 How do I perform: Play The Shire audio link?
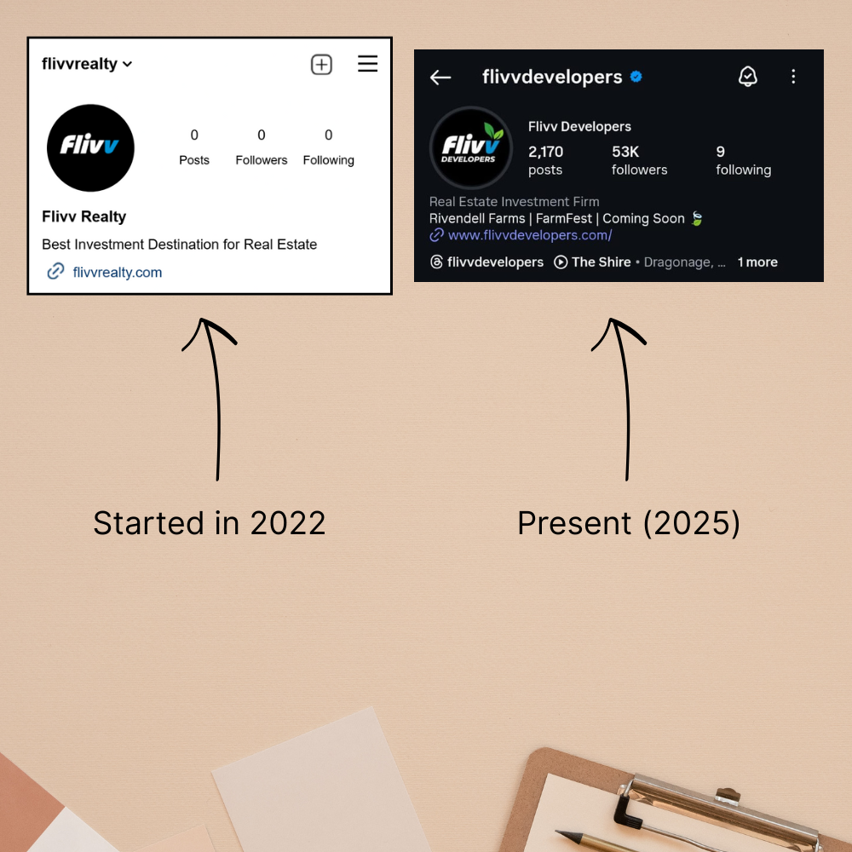click(592, 262)
